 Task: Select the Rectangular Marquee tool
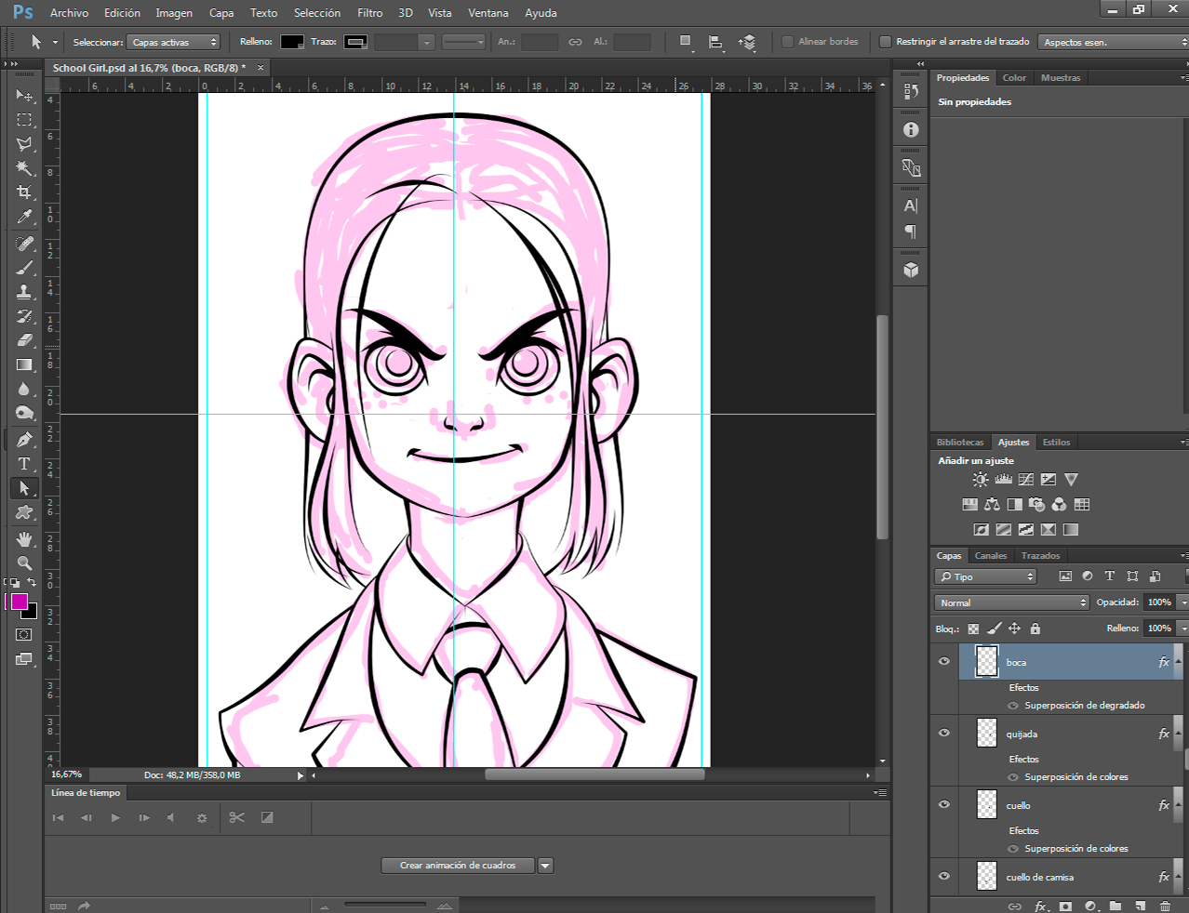24,120
